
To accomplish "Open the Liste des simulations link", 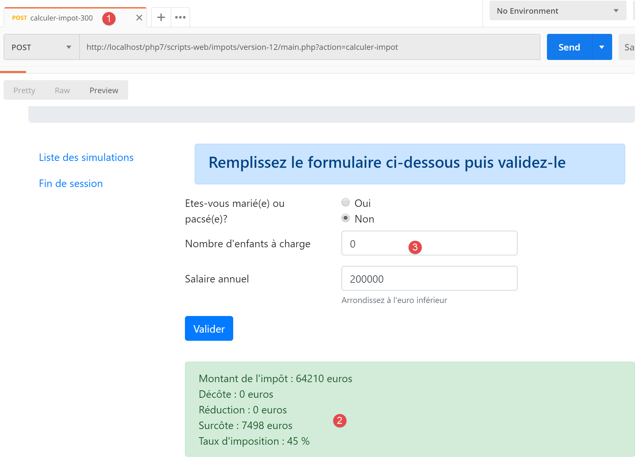I will point(86,157).
